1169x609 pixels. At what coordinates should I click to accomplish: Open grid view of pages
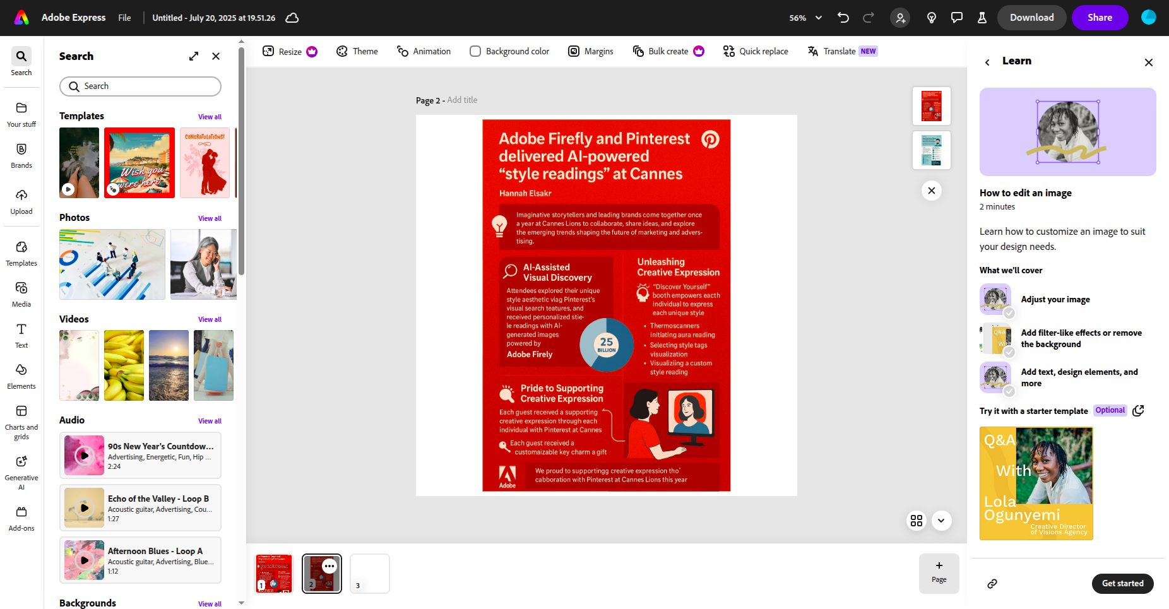pyautogui.click(x=917, y=521)
